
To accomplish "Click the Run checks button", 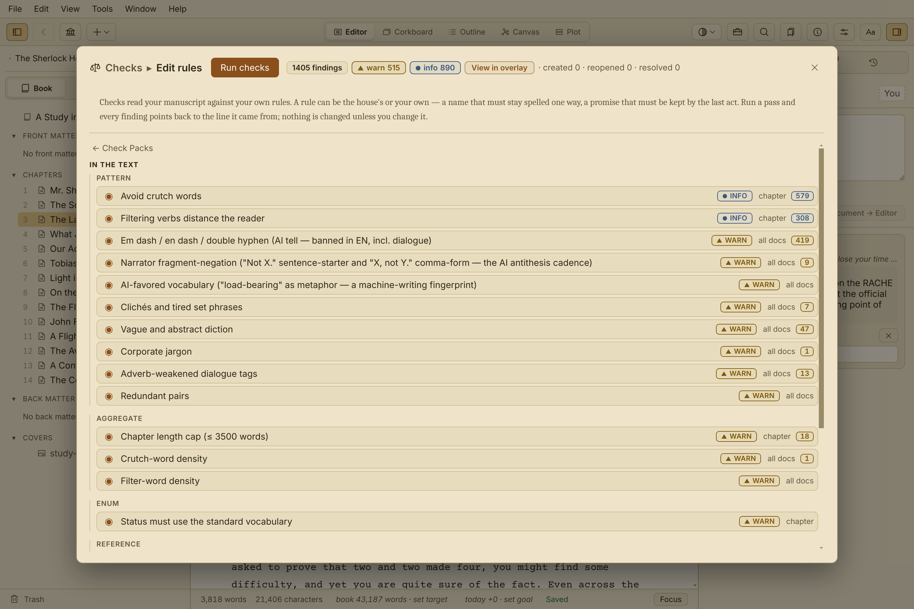I will tap(245, 68).
